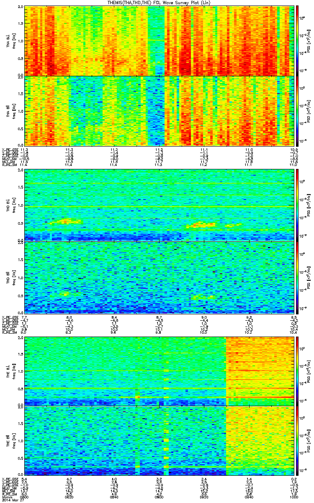Click the color bar beside THE B-parallel panel
The width and height of the screenshot is (314, 503).
coord(297,441)
